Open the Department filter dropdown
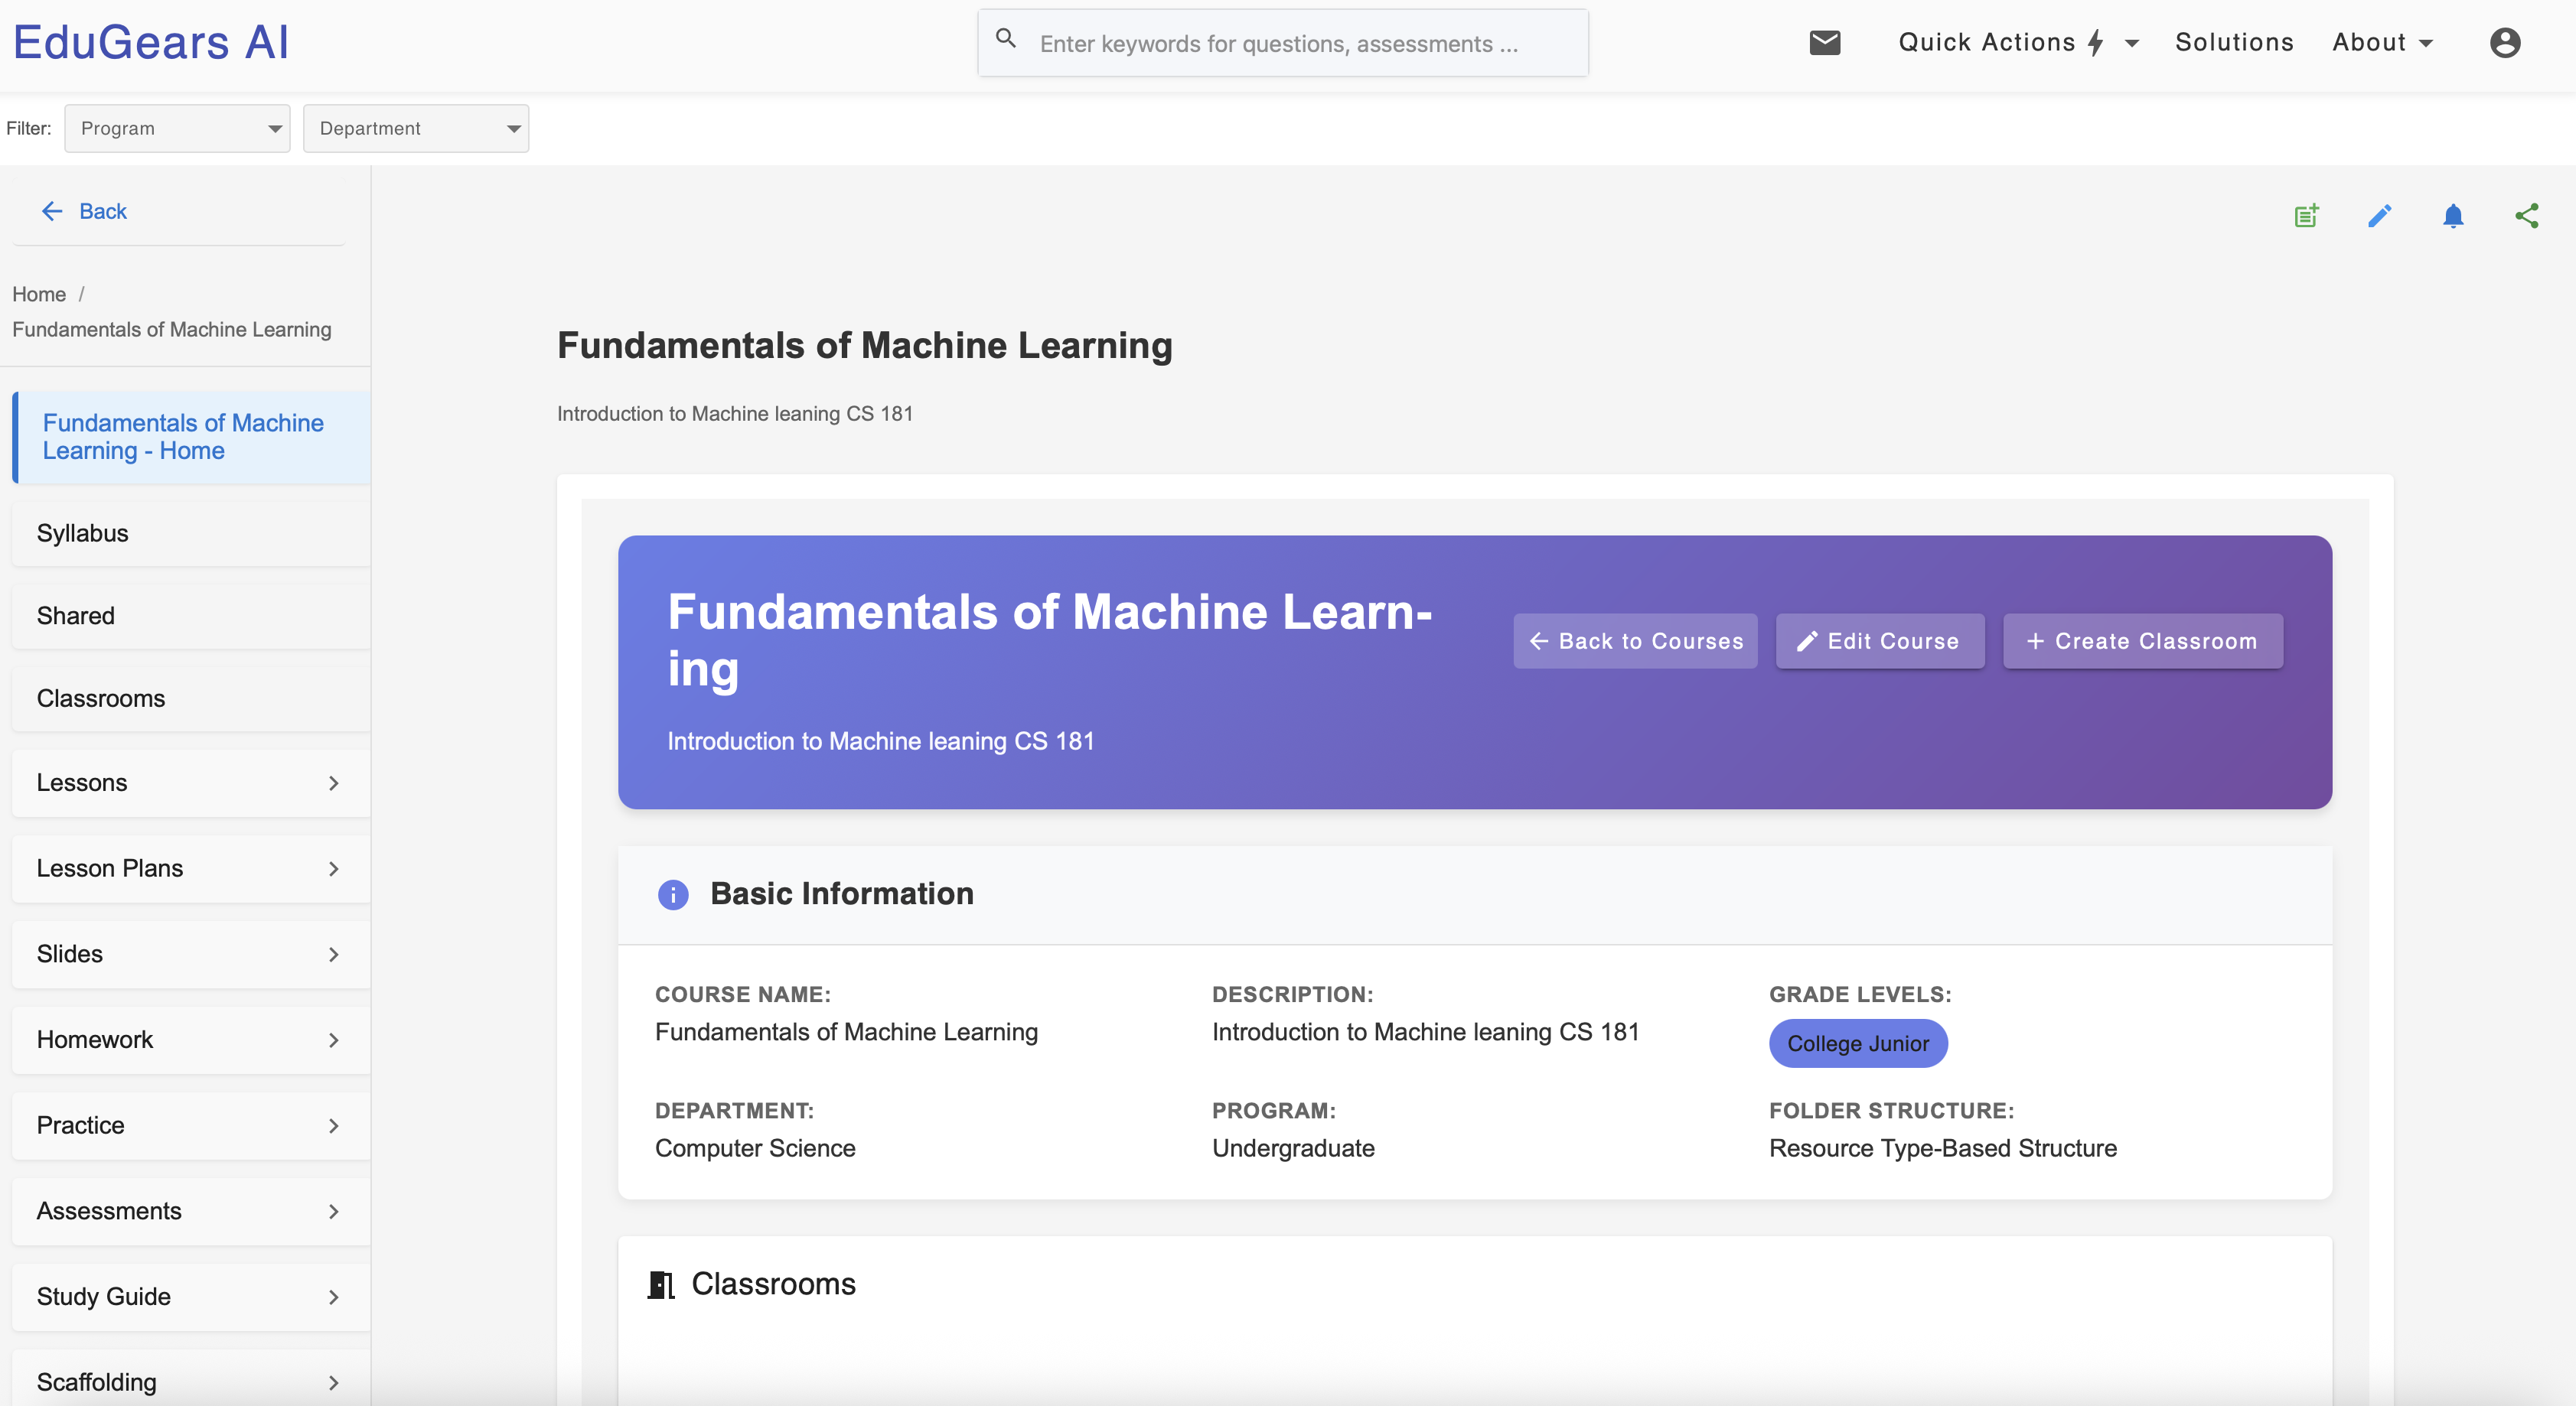 pos(416,128)
